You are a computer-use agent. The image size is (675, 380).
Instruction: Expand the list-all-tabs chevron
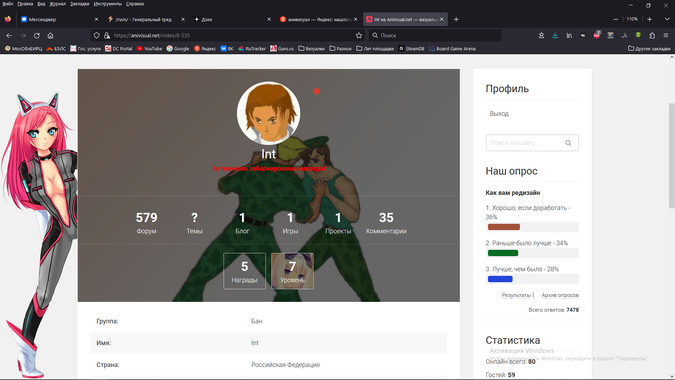click(667, 19)
